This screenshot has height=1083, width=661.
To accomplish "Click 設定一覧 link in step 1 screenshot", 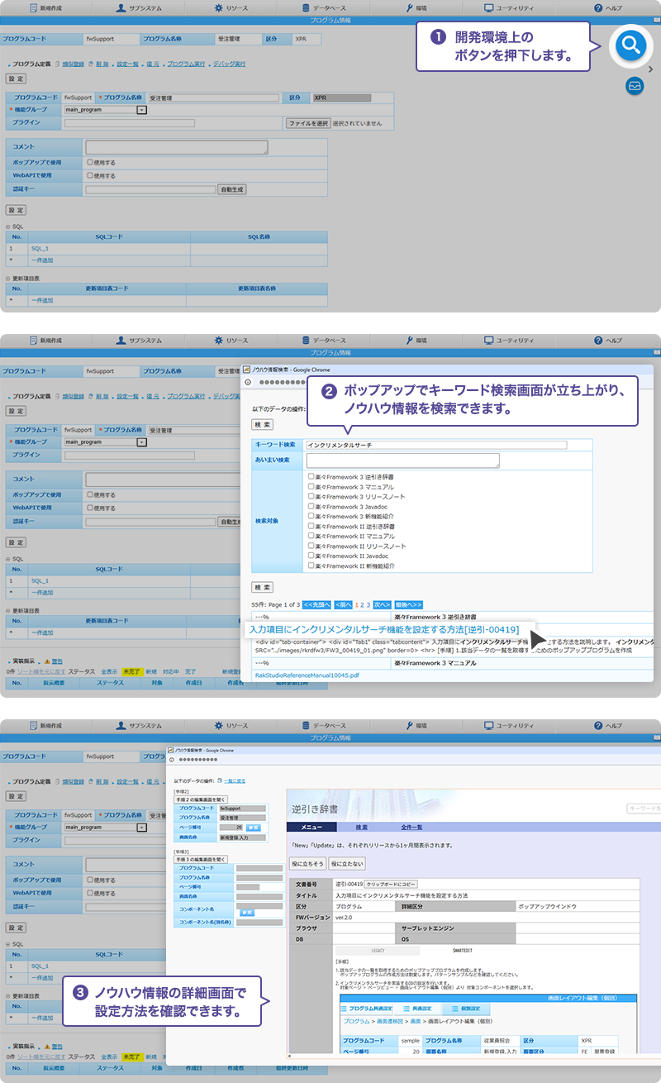I will 127,64.
